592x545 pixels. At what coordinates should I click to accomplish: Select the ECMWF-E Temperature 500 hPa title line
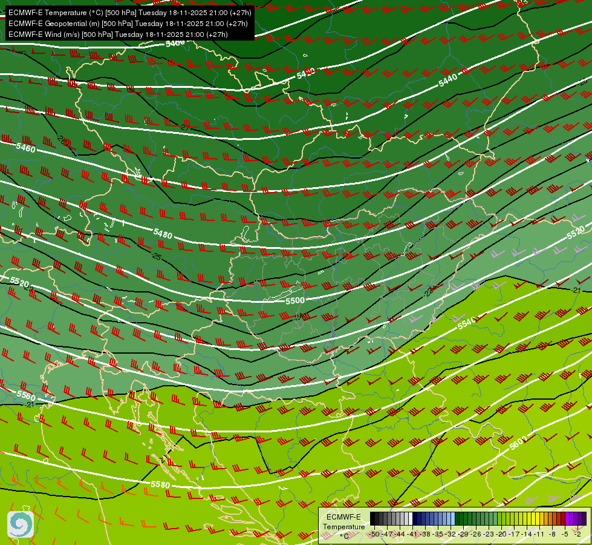[x=129, y=13]
